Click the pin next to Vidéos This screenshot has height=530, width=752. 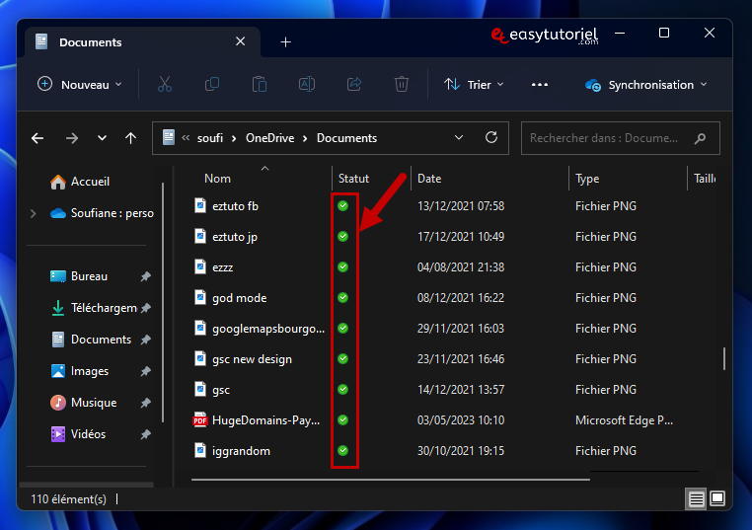click(x=146, y=434)
